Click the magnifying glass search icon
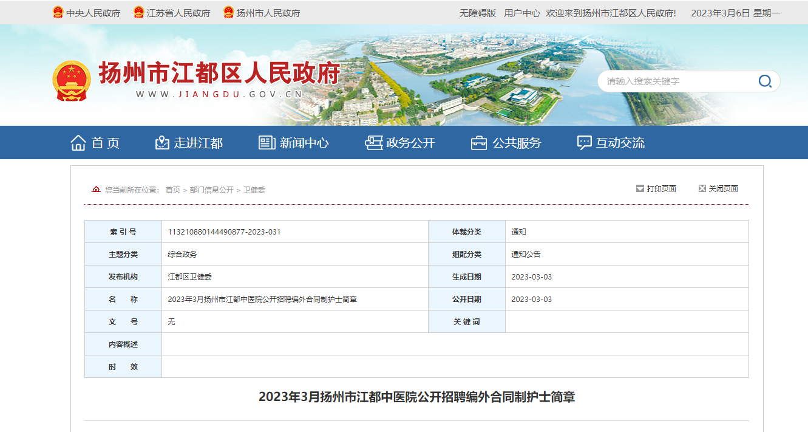 (765, 81)
